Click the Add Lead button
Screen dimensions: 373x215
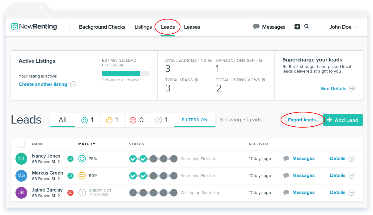343,120
